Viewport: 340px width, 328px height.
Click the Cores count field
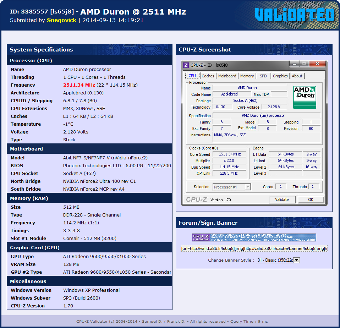(281, 187)
